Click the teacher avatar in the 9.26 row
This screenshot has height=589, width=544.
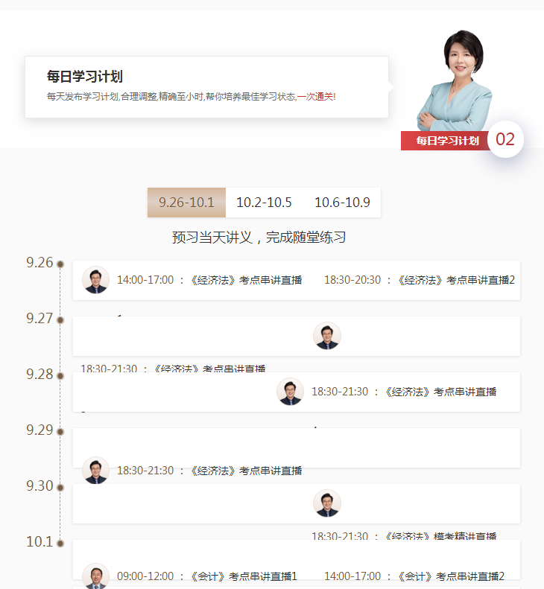[x=95, y=280]
